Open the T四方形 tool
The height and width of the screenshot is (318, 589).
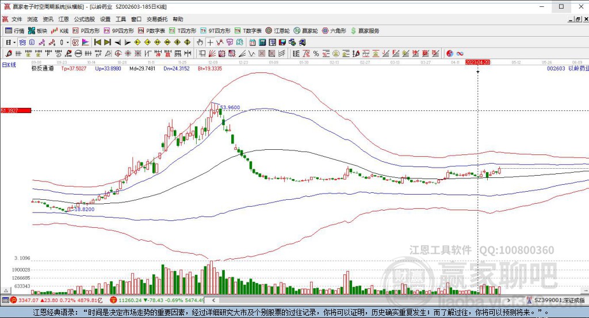182,31
